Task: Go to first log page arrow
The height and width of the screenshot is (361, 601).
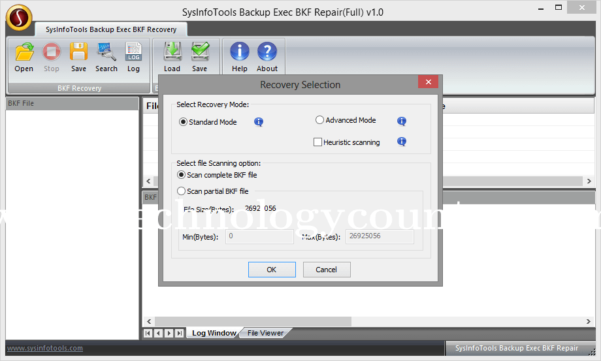Action: click(x=148, y=333)
